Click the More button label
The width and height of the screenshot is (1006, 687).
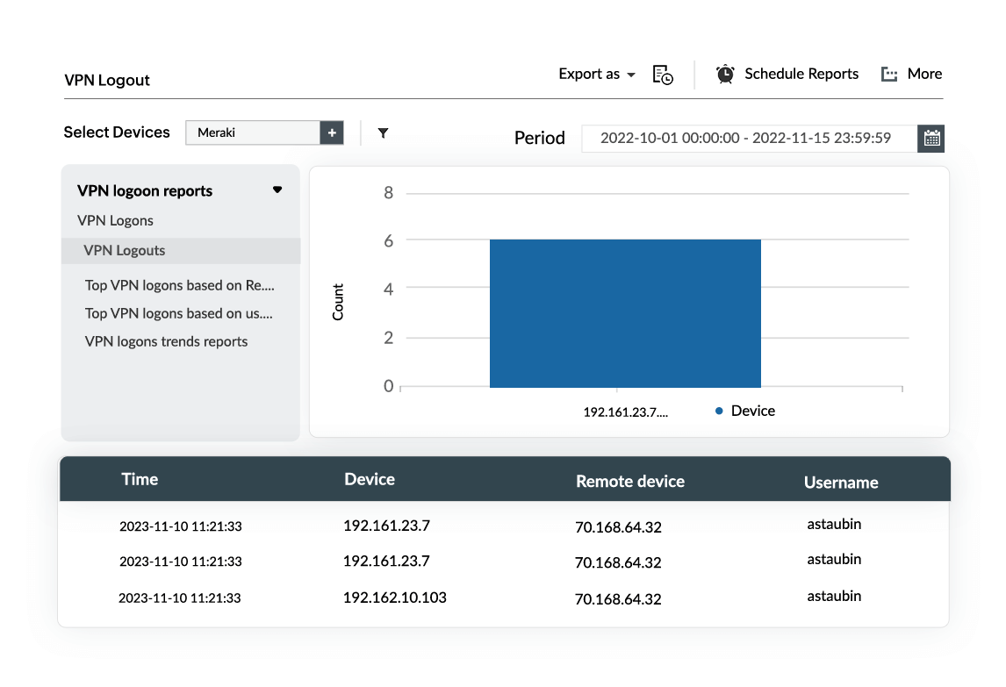click(x=924, y=75)
